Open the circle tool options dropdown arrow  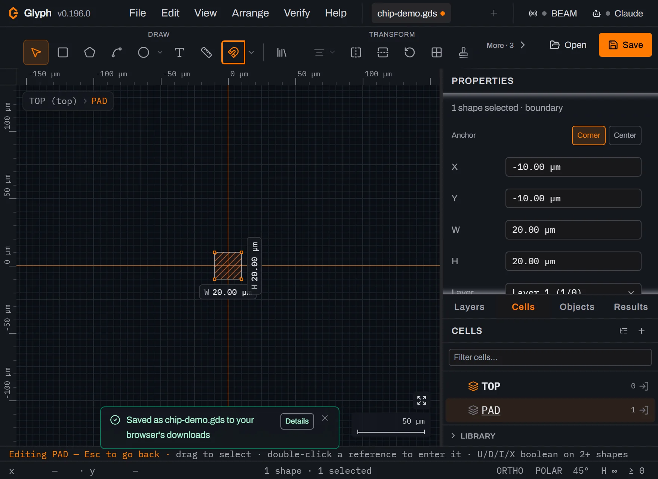160,52
